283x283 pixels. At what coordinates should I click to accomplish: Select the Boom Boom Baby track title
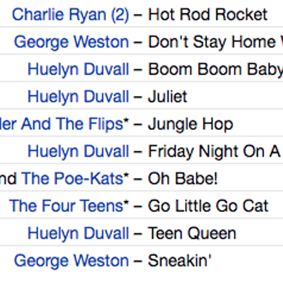(216, 70)
